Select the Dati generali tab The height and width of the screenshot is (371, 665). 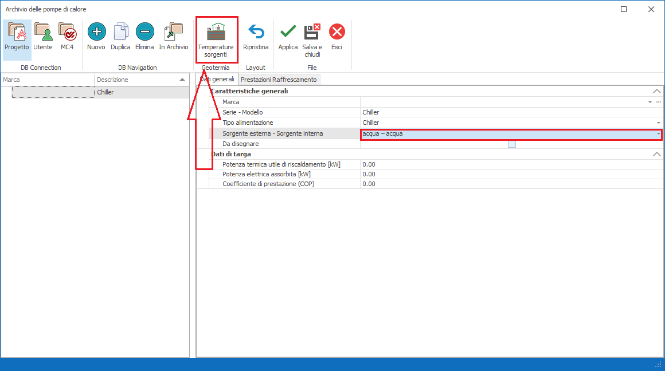click(218, 79)
